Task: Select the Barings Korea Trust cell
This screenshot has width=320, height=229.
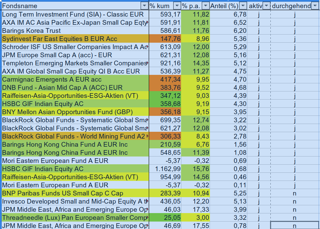Action: pos(75,30)
